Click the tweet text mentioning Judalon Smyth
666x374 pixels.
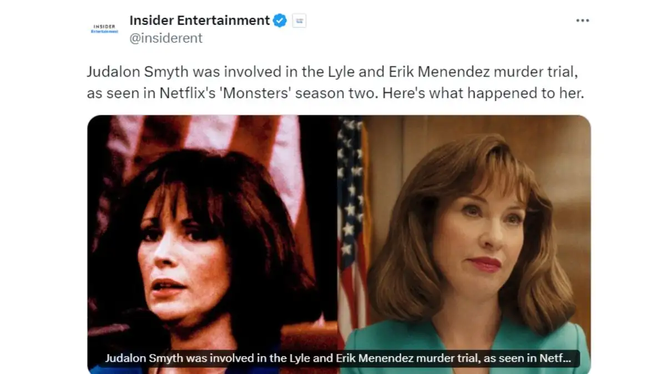336,83
